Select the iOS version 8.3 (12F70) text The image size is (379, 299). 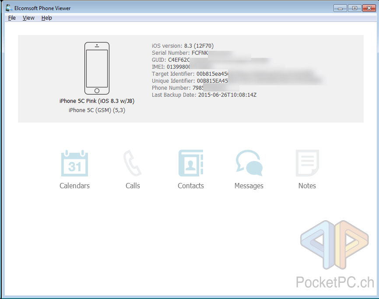coord(183,46)
